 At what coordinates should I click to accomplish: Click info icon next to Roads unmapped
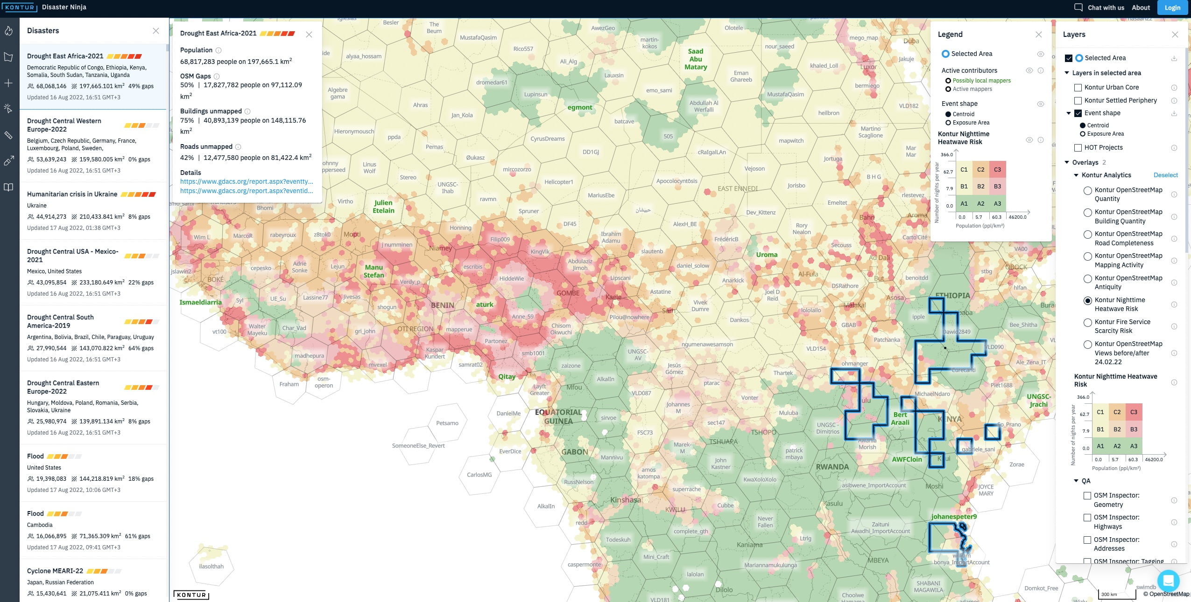tap(238, 147)
